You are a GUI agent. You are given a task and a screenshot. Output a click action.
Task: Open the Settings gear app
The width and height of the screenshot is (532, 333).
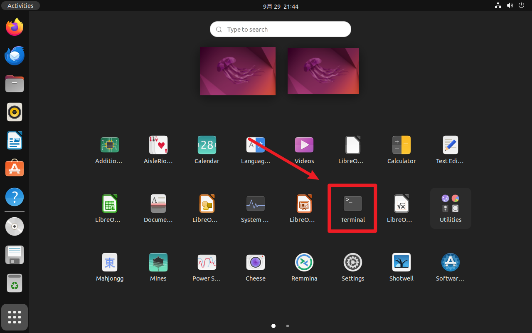(353, 262)
